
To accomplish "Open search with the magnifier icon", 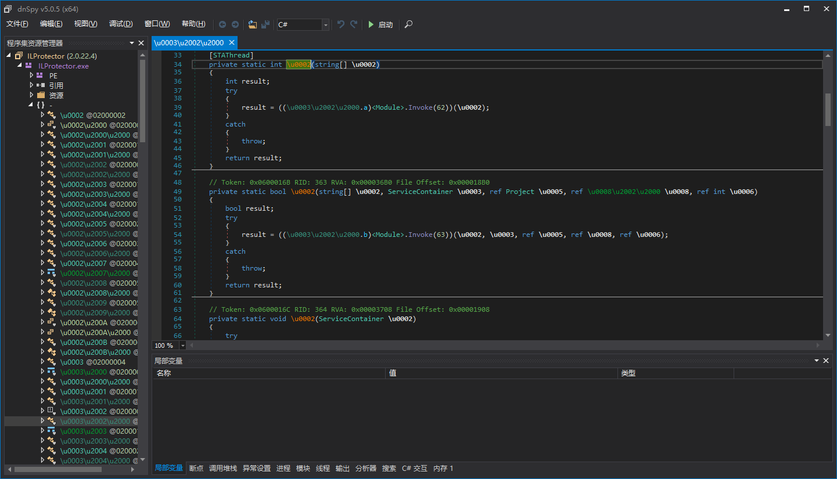I will pos(409,24).
